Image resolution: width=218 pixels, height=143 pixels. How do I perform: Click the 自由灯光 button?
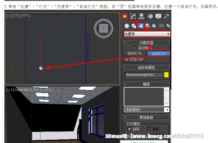(158, 53)
